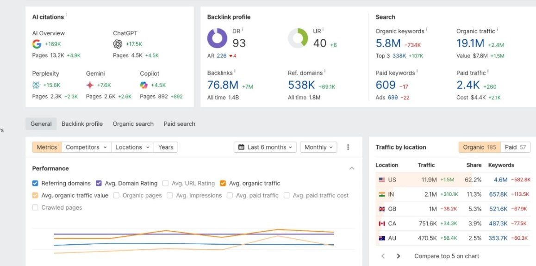Image resolution: width=536 pixels, height=266 pixels.
Task: Toggle the Avg. organic traffic checkbox
Action: pyautogui.click(x=223, y=183)
